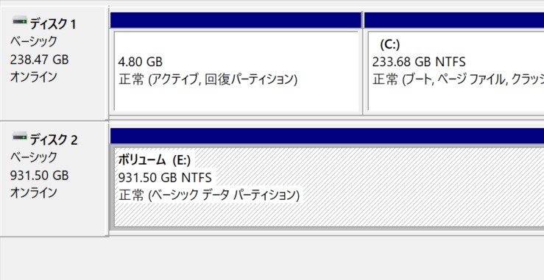The image size is (544, 280).
Task: Click the ベーシック type label of ディスク 2
Action: click(x=33, y=157)
